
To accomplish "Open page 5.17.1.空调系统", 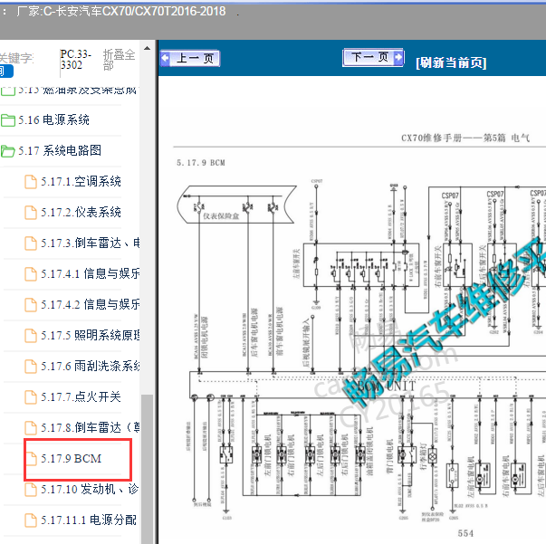I will tap(81, 181).
